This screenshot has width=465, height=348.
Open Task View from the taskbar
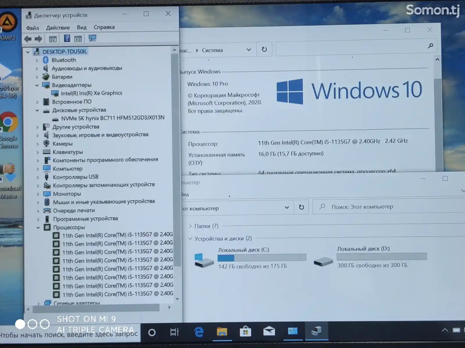(x=174, y=332)
